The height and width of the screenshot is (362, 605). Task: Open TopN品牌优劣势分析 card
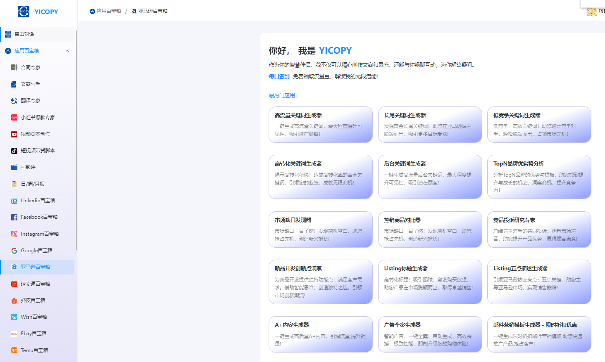(539, 177)
